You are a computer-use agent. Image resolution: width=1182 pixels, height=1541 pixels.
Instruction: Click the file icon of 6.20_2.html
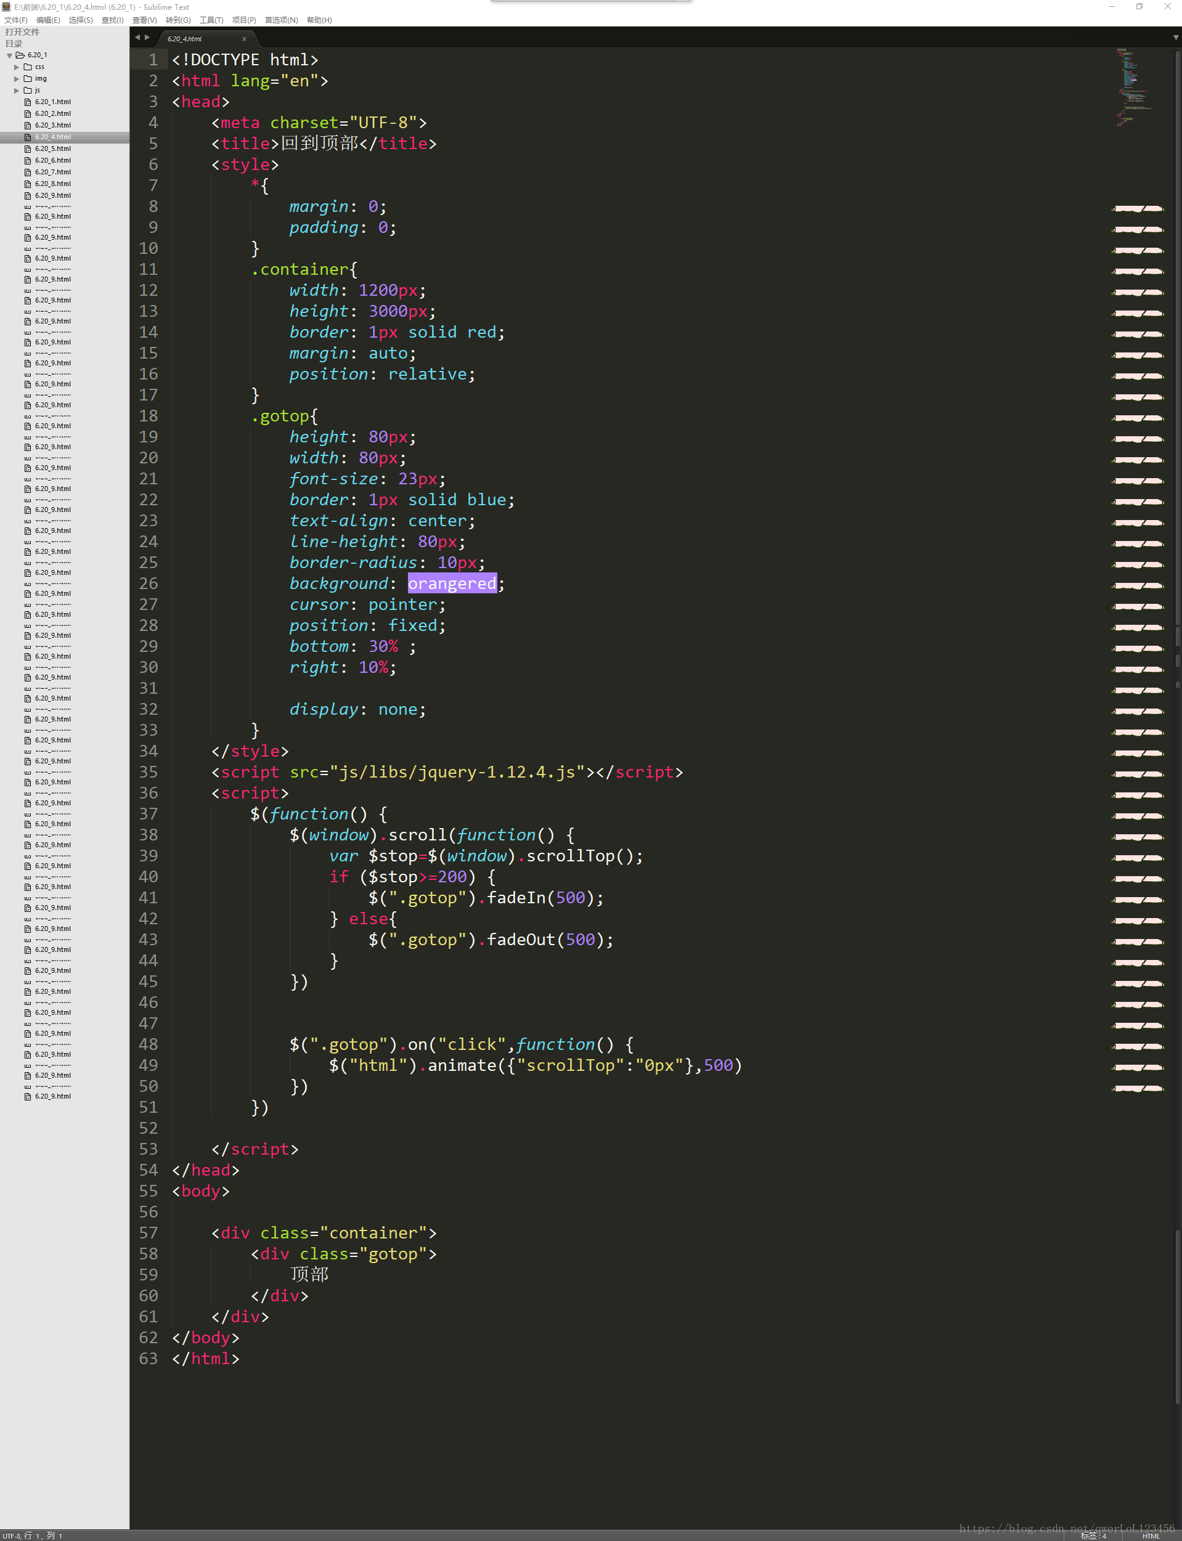(28, 113)
